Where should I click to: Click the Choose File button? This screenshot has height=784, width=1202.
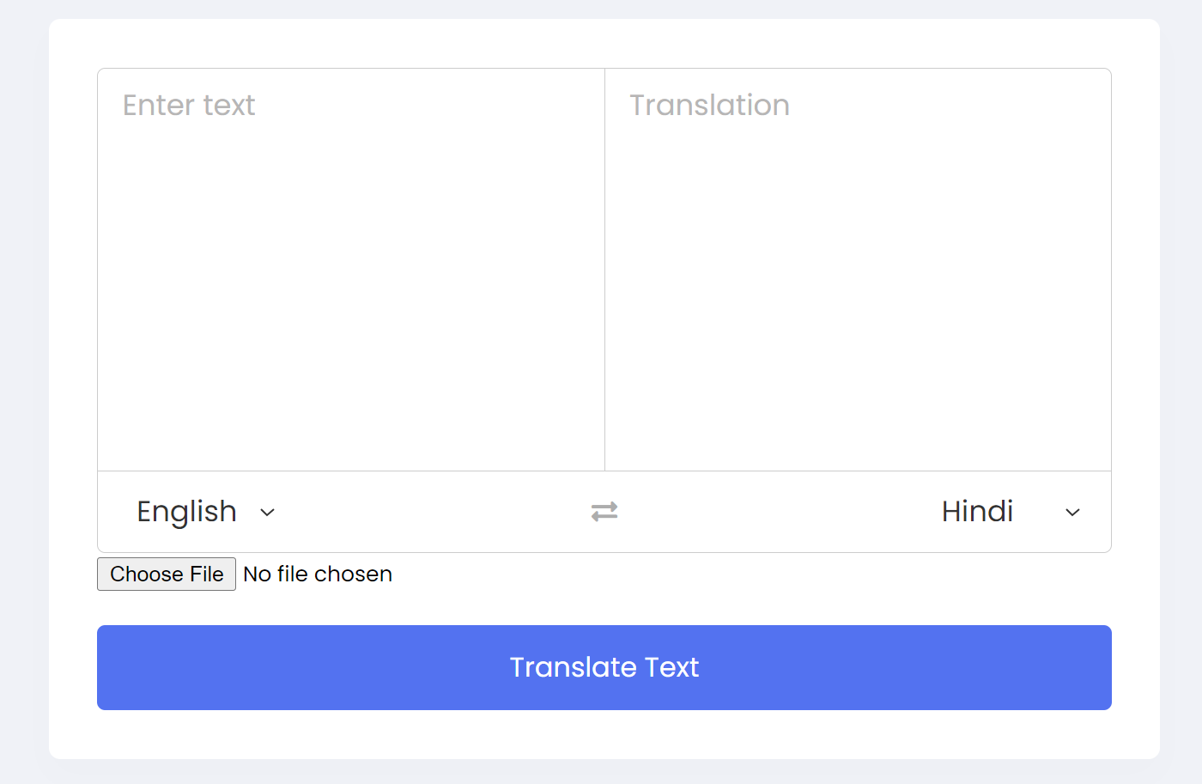(x=167, y=574)
